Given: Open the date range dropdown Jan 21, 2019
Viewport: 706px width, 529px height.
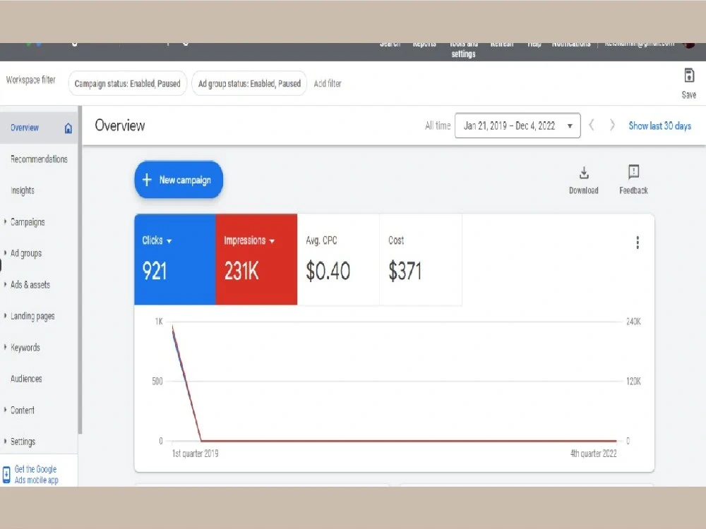Looking at the screenshot, I should point(517,126).
